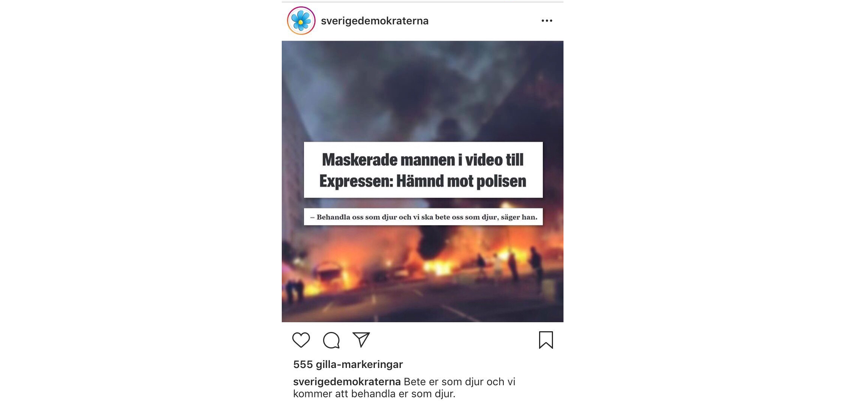Open comments with the speech bubble icon
This screenshot has width=846, height=404.
point(331,340)
